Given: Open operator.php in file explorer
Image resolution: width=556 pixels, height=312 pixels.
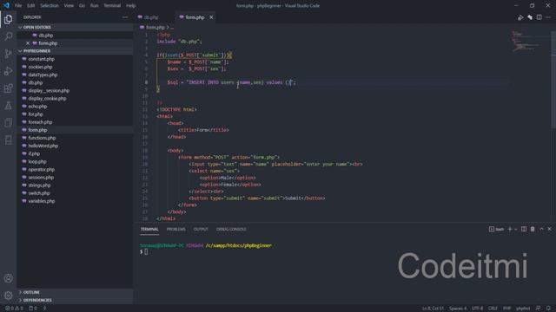Looking at the screenshot, I should pos(41,170).
